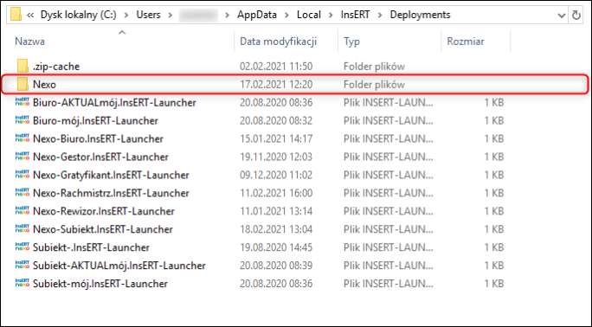Expand the chevron after AppData breadcrumb
Screen dimensions: 592x327
click(287, 15)
